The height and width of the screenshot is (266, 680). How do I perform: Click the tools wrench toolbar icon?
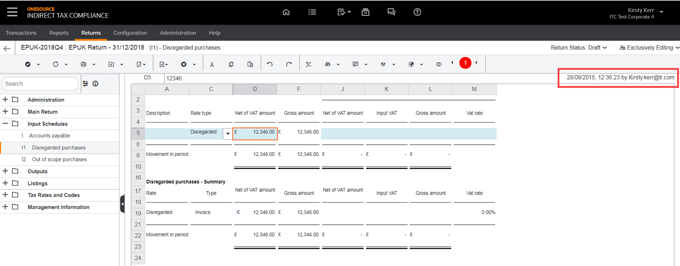click(x=383, y=64)
